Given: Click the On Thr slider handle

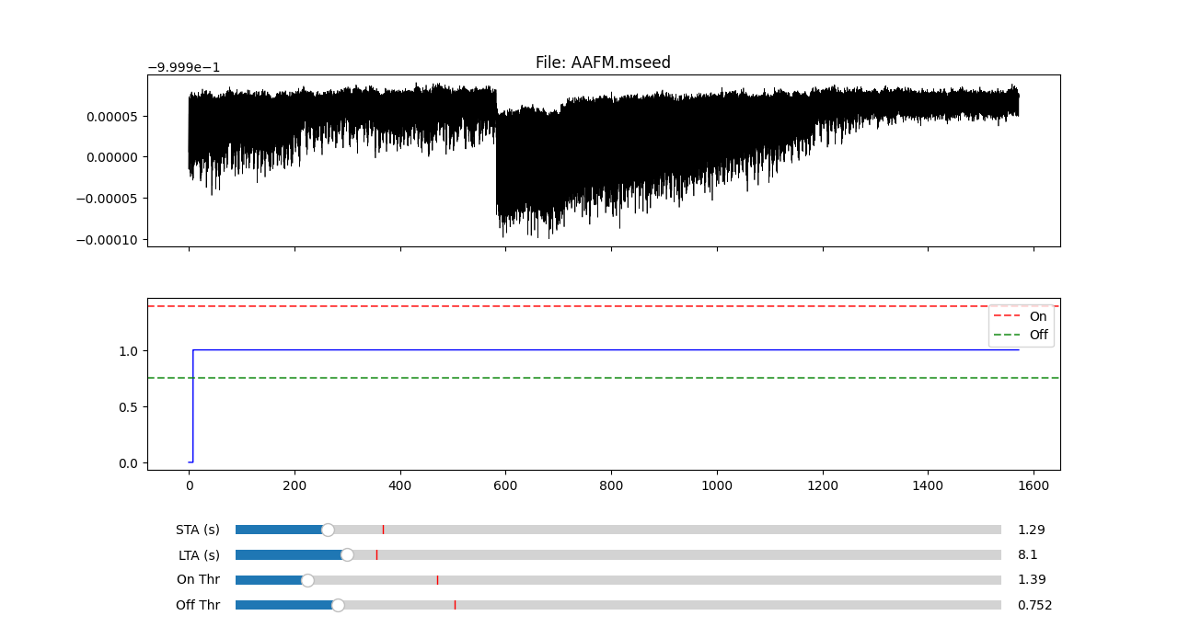Looking at the screenshot, I should (307, 580).
